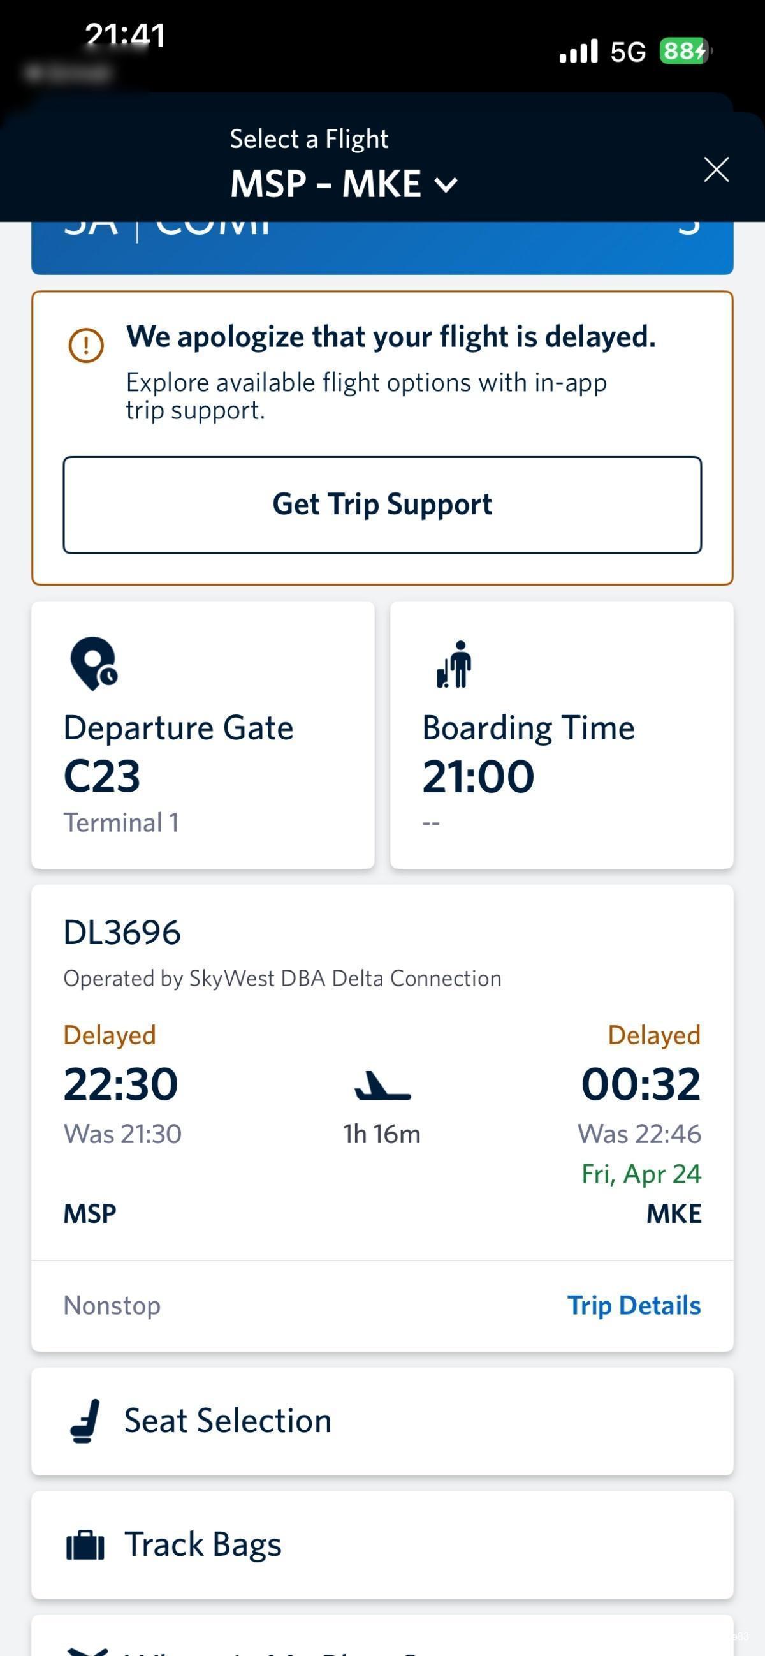Tap the Get Trip Support button
This screenshot has height=1656, width=765.
(x=382, y=505)
